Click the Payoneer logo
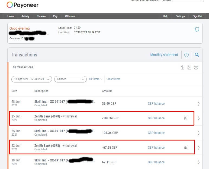This screenshot has height=169, width=209. coord(22,5)
